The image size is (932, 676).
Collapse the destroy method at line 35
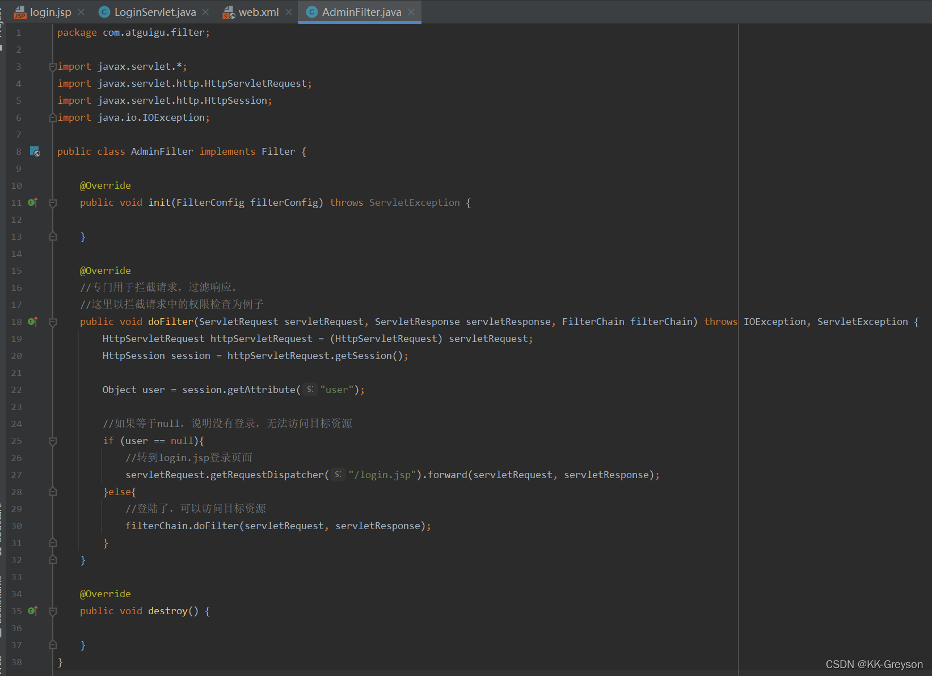[53, 611]
